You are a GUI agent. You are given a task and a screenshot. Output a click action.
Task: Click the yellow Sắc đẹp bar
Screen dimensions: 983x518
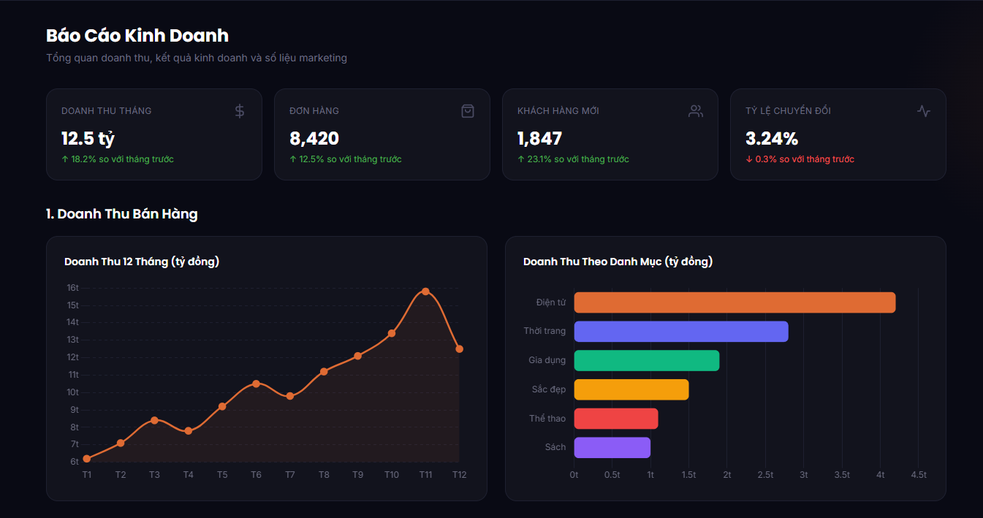[x=631, y=389]
